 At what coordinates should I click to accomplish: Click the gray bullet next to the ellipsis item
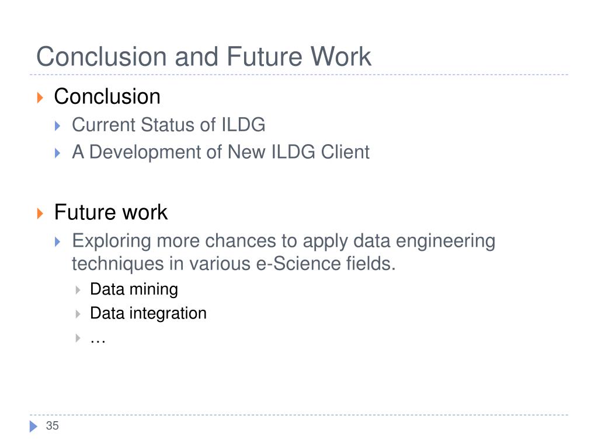click(78, 338)
